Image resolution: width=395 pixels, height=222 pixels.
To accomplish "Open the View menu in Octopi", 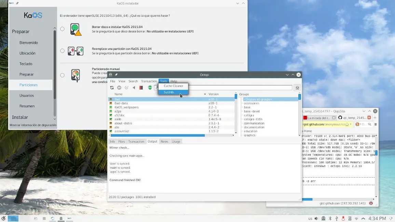I will (122, 81).
